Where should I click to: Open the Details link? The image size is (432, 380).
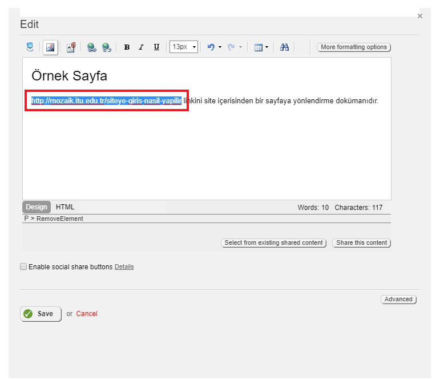pos(124,266)
